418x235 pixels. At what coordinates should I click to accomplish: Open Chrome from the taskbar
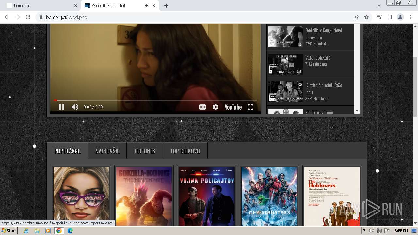click(x=59, y=231)
